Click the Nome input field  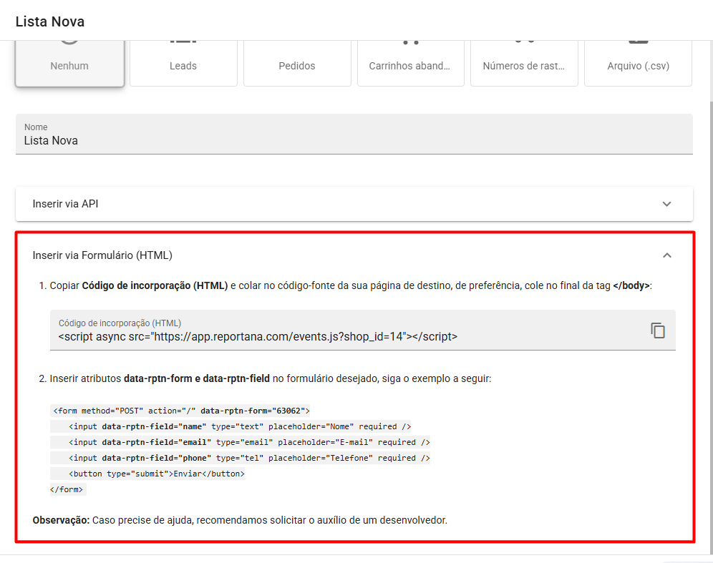tap(354, 140)
